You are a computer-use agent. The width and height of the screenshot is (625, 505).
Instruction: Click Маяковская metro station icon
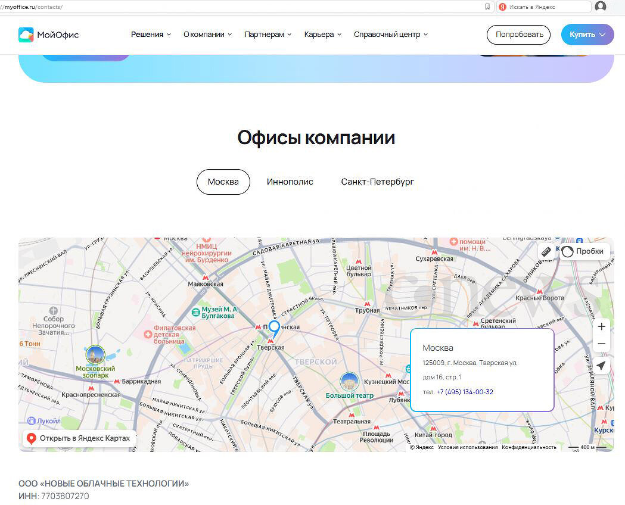click(x=206, y=277)
